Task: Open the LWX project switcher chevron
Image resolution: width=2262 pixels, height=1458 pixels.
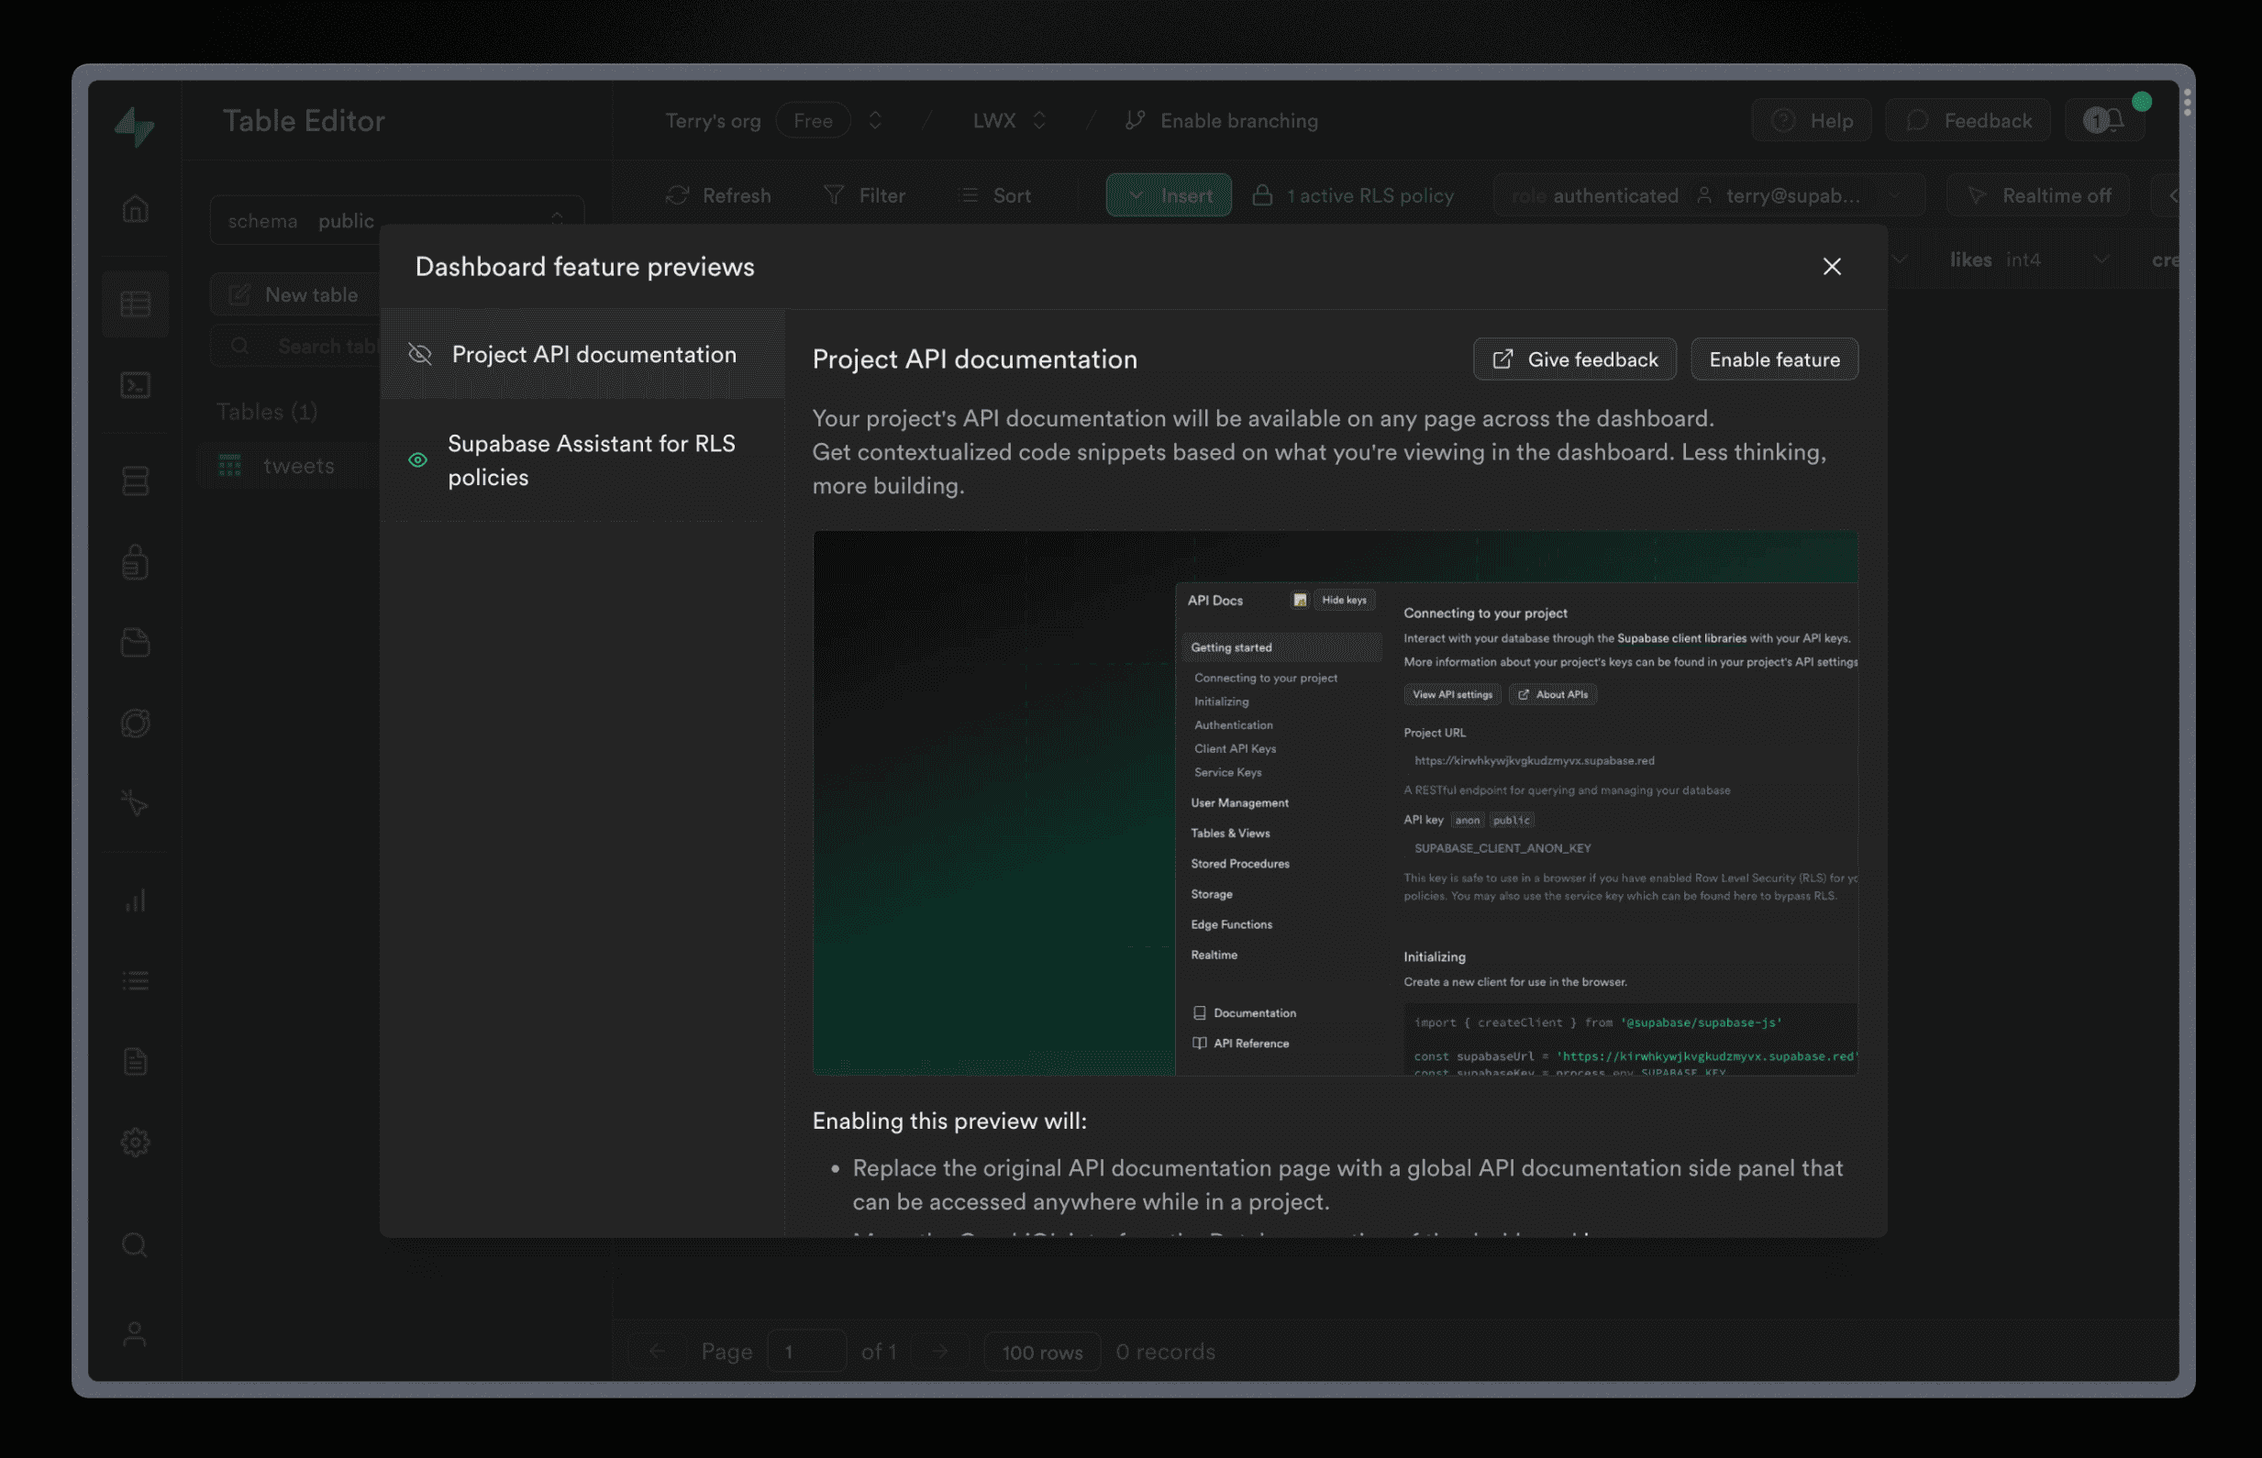Action: point(1039,120)
